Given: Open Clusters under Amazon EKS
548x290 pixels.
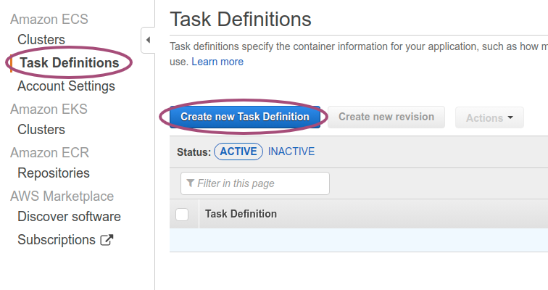Looking at the screenshot, I should (41, 130).
